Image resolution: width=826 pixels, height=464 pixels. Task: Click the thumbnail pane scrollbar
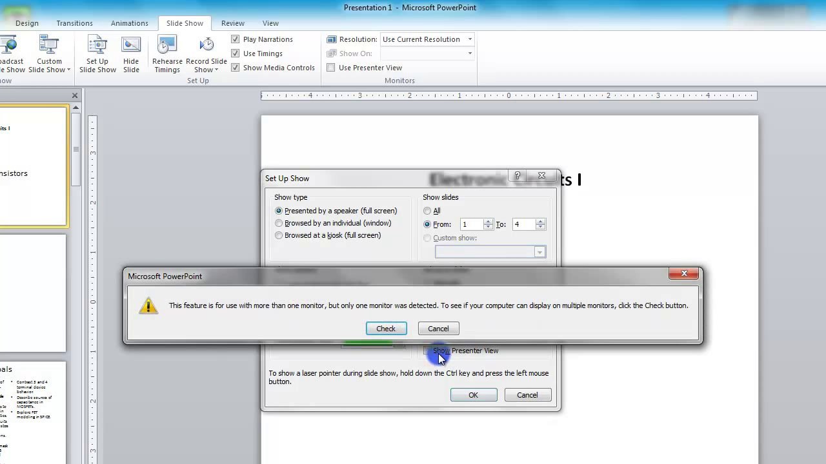(76, 148)
